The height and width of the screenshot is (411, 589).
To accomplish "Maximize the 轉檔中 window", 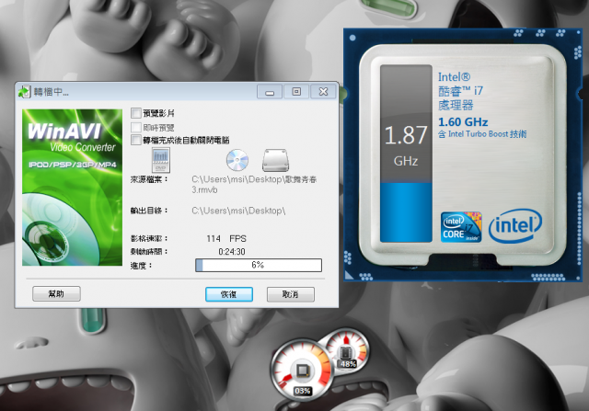I will pos(296,92).
